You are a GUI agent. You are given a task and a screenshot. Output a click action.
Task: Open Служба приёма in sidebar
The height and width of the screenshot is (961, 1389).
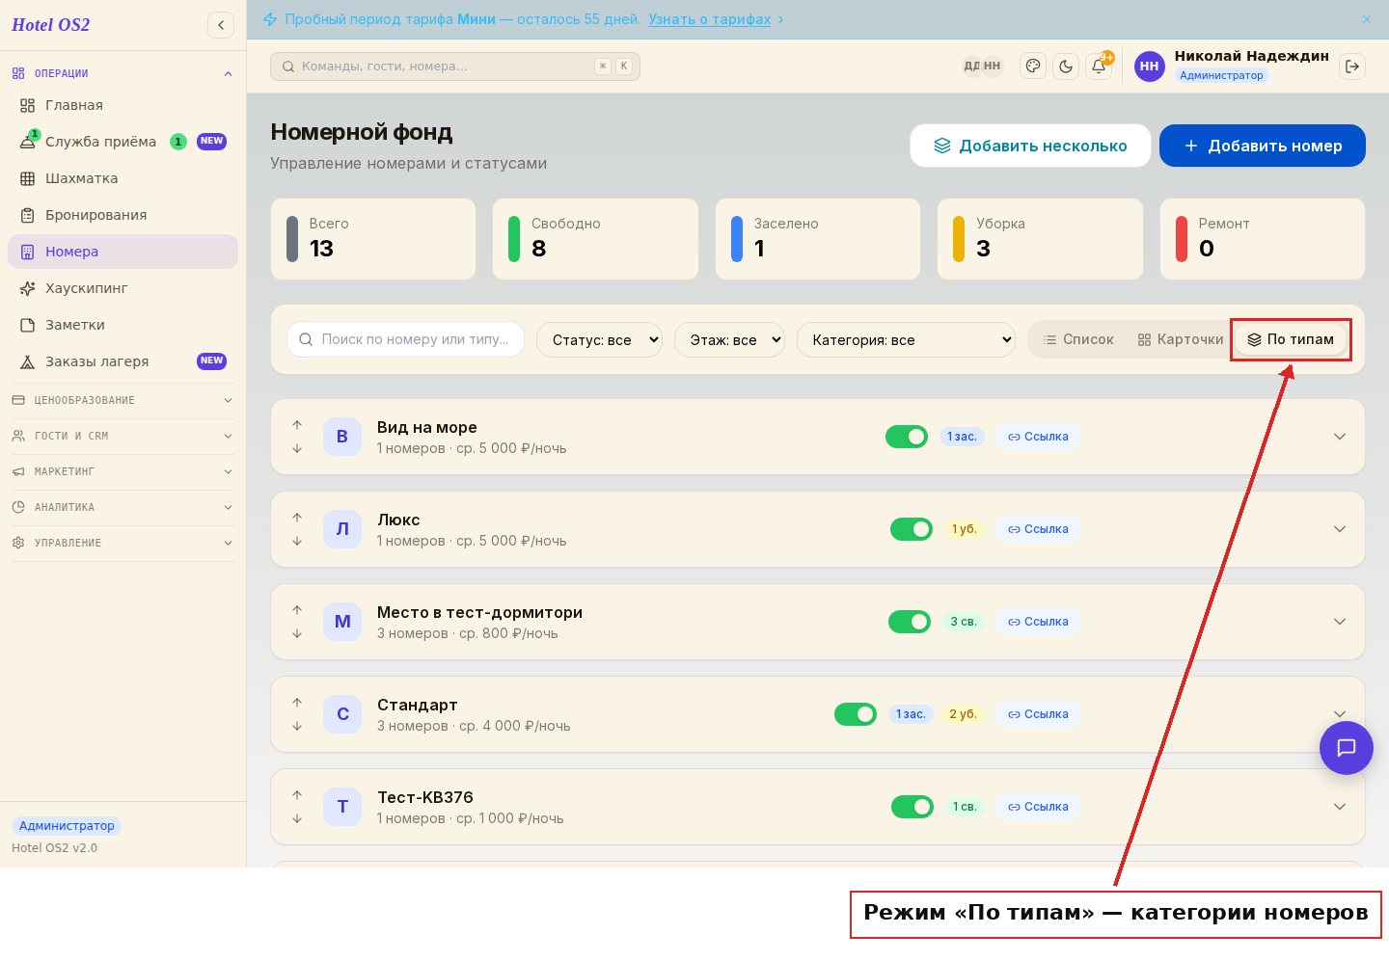[123, 142]
